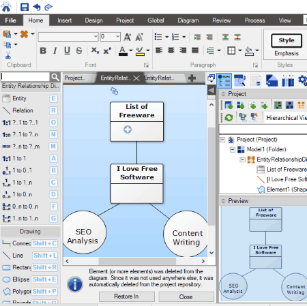Select List of Freeware in project tree

(287, 170)
